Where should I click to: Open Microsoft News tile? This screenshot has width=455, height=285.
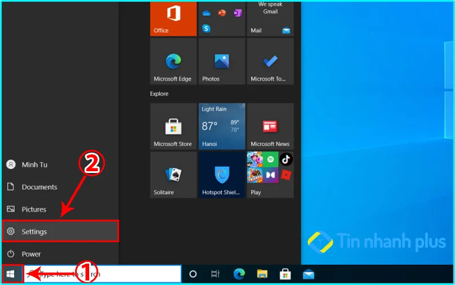(270, 126)
